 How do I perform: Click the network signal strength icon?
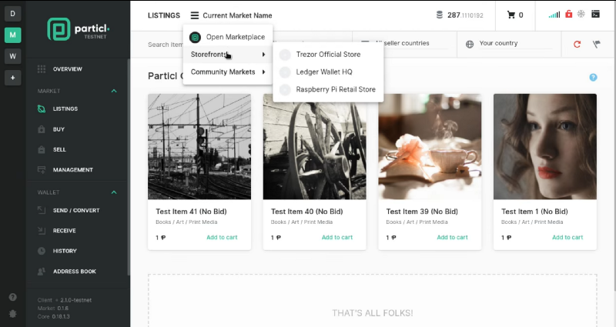[554, 15]
